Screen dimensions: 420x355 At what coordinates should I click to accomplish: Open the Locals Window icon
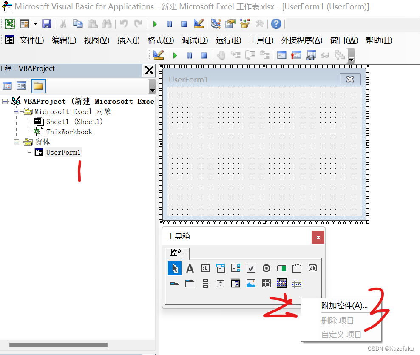(x=281, y=55)
